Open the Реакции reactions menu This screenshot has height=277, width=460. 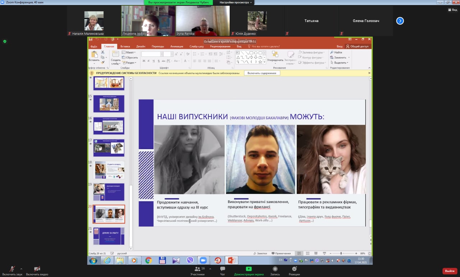click(294, 269)
